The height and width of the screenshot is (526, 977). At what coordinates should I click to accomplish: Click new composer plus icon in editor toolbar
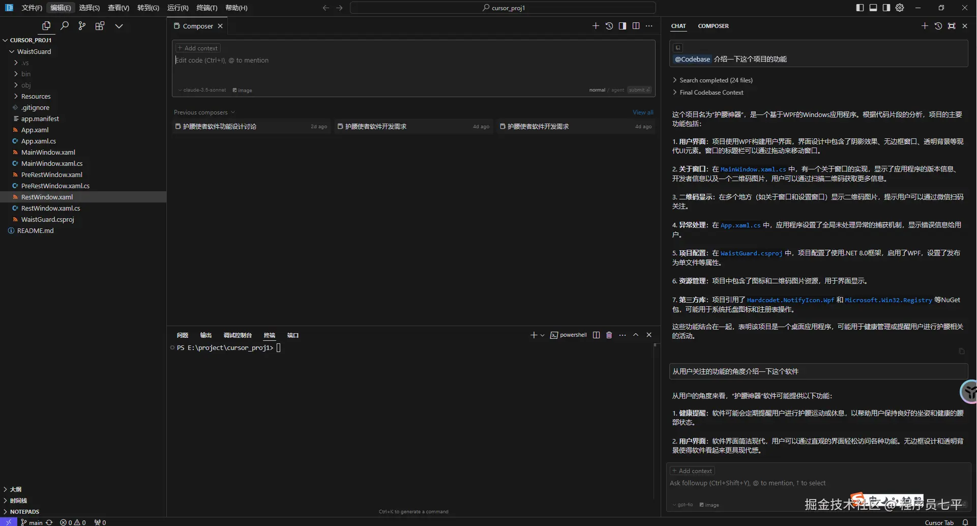tap(596, 26)
